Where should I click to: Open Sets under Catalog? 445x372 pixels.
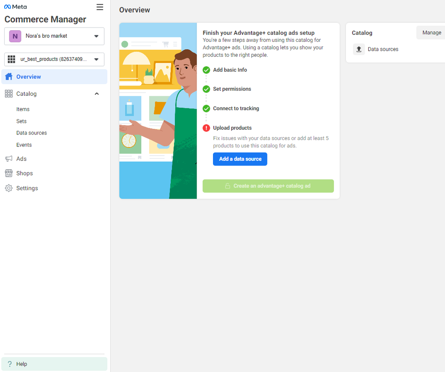[x=21, y=121]
